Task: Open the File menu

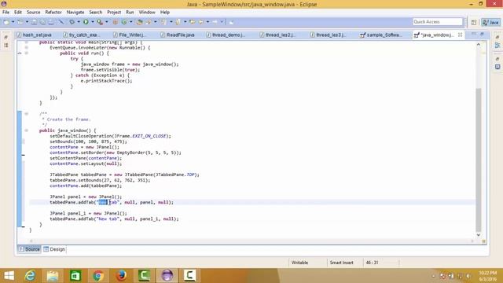Action: pos(6,13)
